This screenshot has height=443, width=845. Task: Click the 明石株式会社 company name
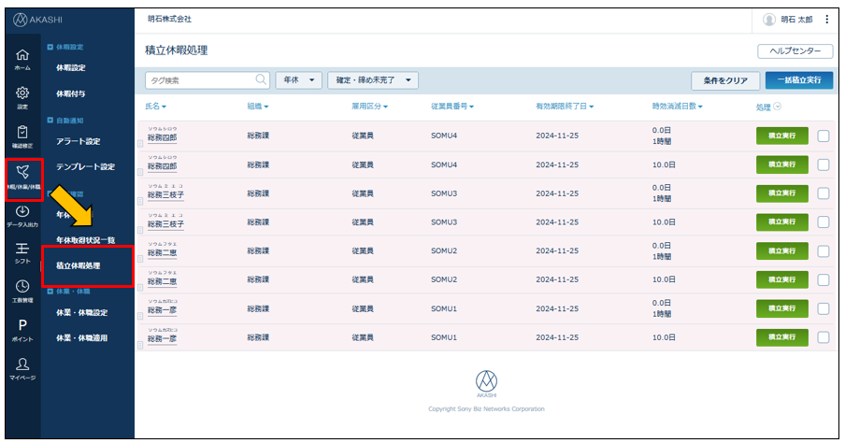point(169,19)
